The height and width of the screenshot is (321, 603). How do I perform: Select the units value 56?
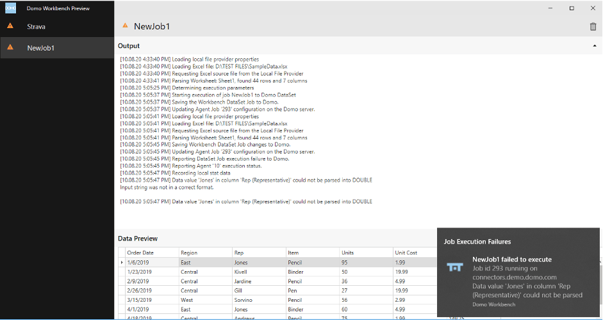(x=366, y=300)
